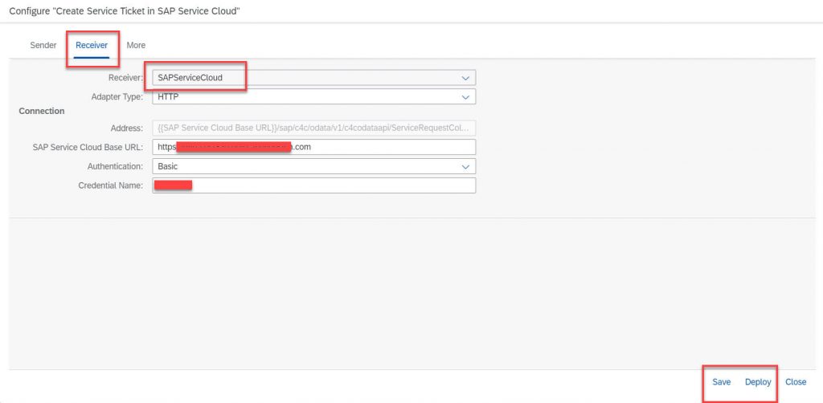This screenshot has width=823, height=403.
Task: Open the More tab
Action: coord(136,45)
